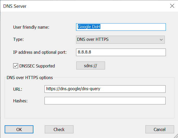
Task: Expand the DNS over HTTPS chevron arrow
Action: point(161,40)
